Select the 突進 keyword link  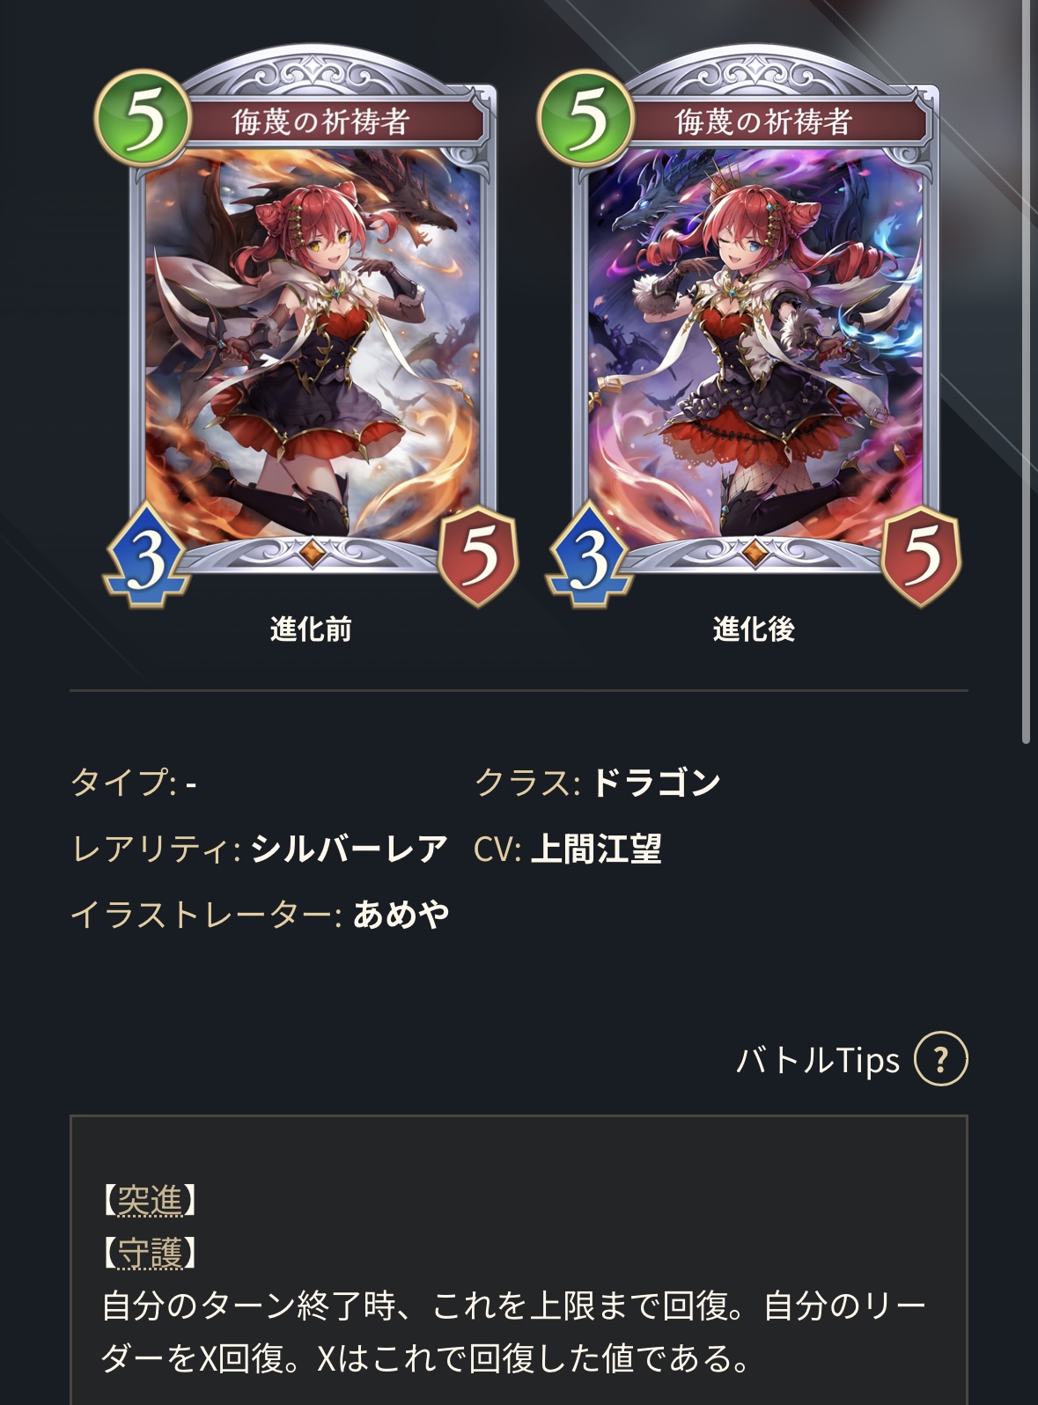tap(151, 1199)
